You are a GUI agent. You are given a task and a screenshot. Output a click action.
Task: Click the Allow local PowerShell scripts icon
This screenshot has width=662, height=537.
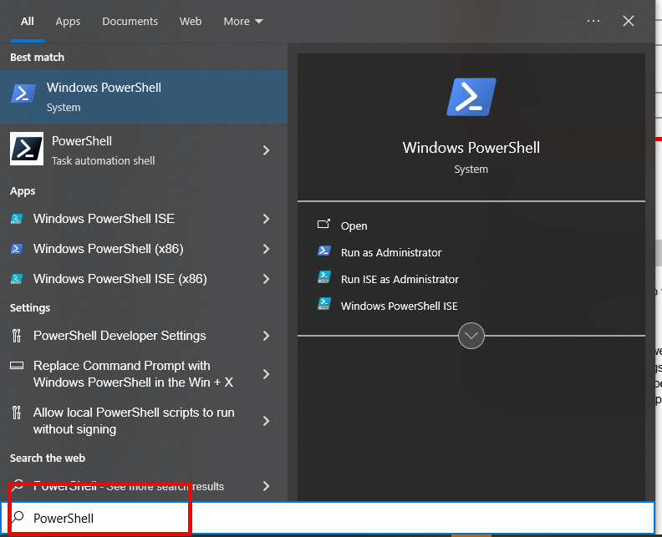(17, 412)
